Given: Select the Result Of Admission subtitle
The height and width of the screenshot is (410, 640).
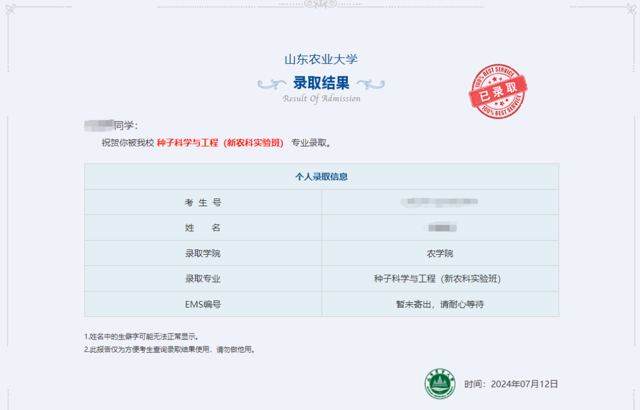Looking at the screenshot, I should click(x=321, y=98).
